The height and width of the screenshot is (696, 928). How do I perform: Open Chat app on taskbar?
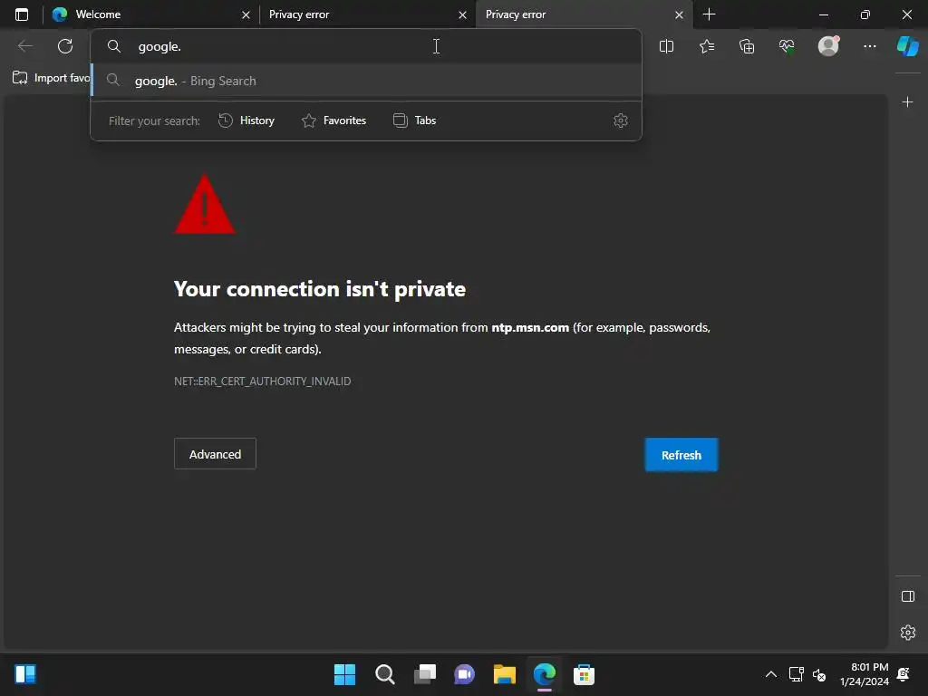[x=465, y=674]
